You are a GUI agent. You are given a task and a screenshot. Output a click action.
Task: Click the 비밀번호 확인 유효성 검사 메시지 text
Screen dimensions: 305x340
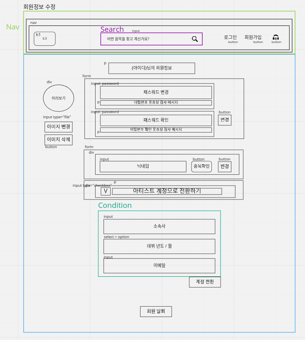tap(156, 129)
